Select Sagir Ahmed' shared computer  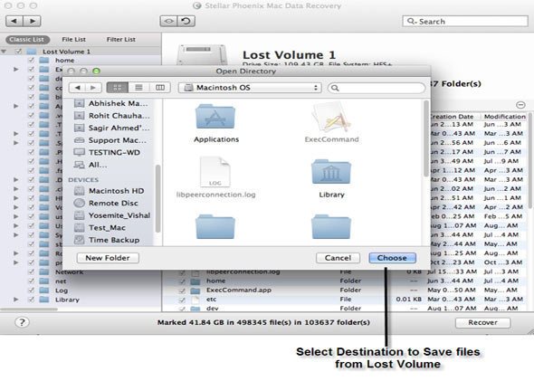point(111,128)
